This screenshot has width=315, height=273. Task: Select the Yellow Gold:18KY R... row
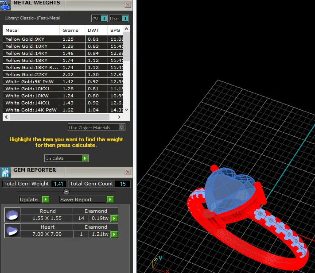[62, 67]
